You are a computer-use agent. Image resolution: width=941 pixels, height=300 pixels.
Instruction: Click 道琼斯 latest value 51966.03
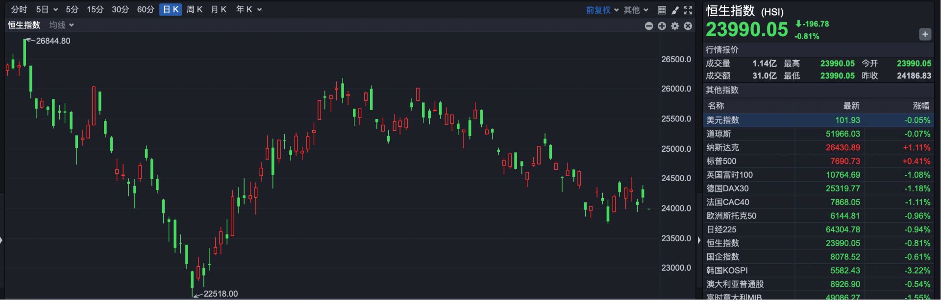pyautogui.click(x=843, y=134)
